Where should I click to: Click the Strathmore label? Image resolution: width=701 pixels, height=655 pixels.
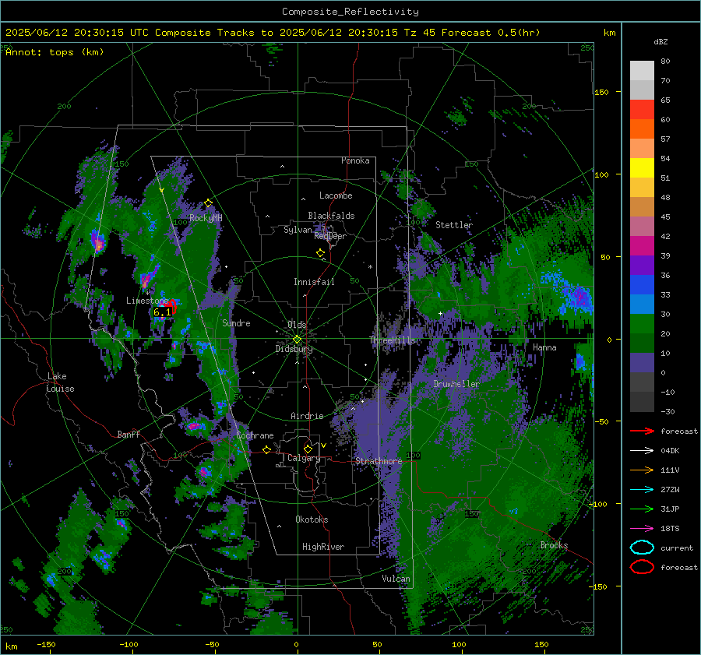pos(379,461)
